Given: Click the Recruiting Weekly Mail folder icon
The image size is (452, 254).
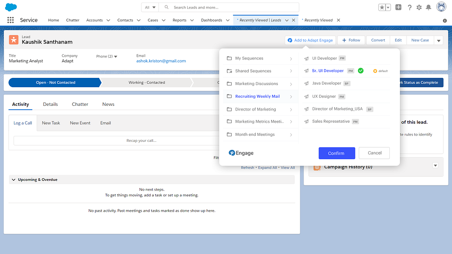Looking at the screenshot, I should (x=229, y=96).
